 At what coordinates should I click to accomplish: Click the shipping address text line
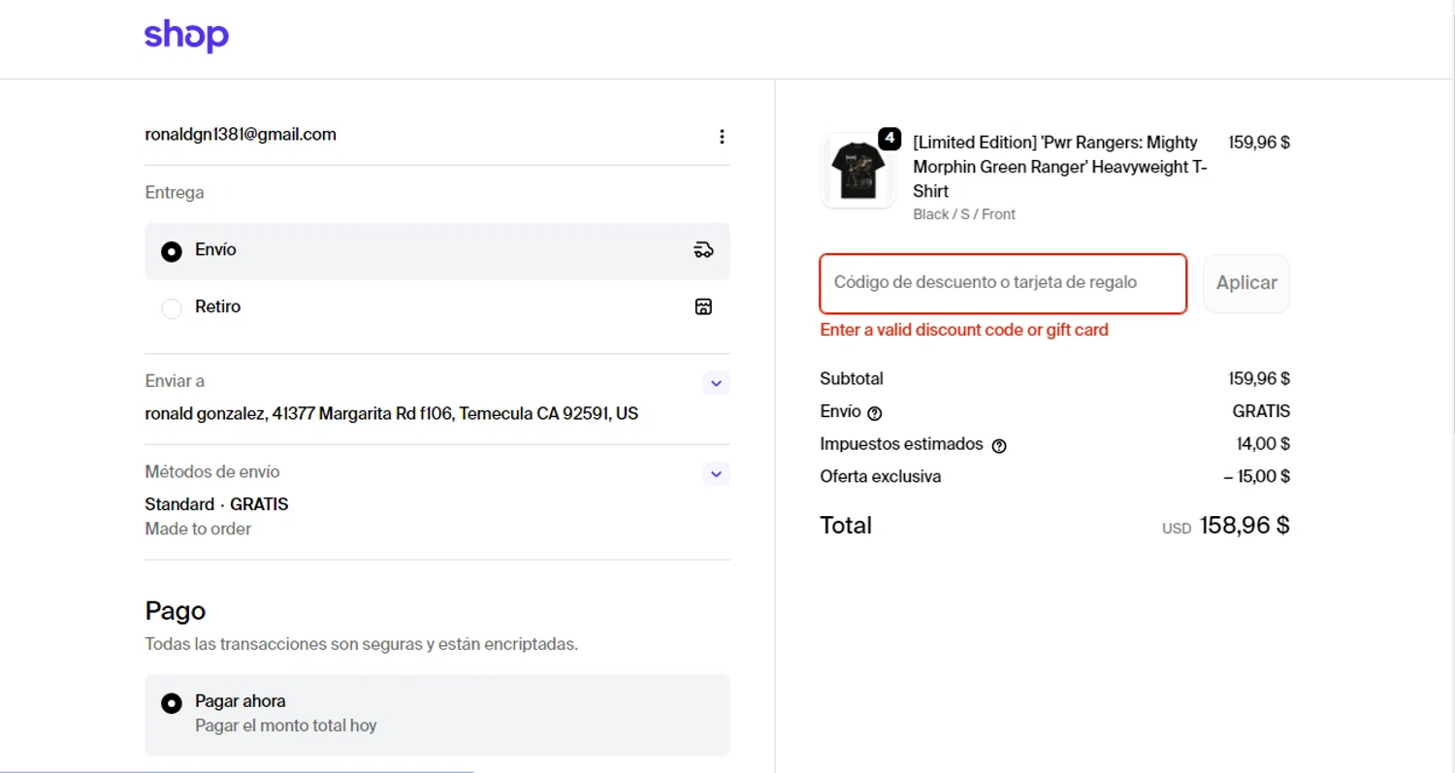pos(392,414)
